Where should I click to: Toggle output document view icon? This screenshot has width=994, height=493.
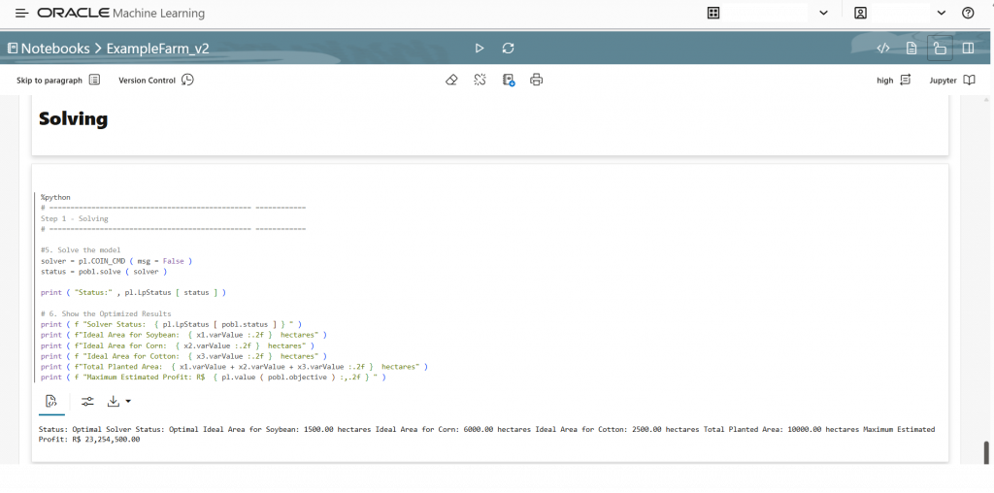click(x=911, y=49)
